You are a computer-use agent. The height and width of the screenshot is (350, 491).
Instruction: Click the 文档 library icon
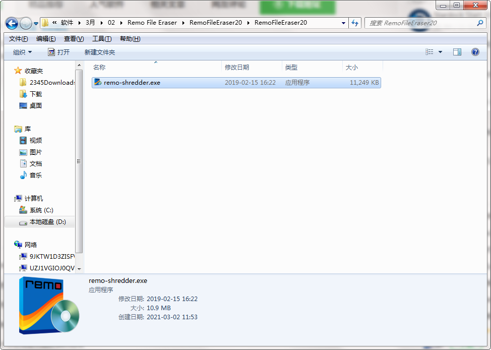23,163
